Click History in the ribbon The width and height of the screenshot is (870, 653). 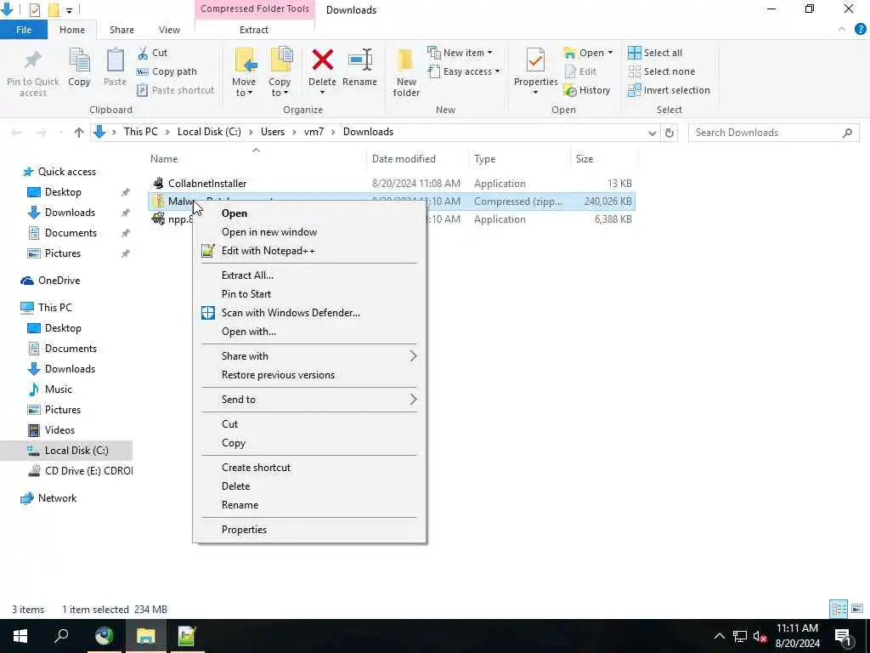click(587, 90)
